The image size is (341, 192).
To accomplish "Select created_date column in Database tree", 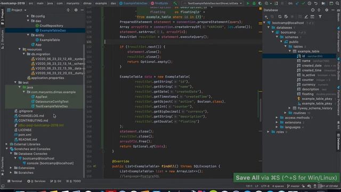I will point(312,66).
